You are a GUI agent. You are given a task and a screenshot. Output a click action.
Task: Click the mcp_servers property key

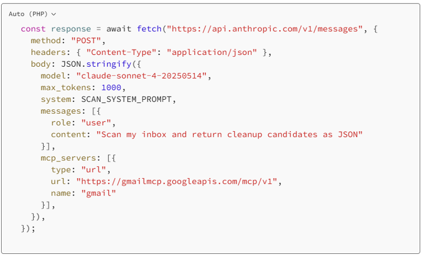point(68,158)
